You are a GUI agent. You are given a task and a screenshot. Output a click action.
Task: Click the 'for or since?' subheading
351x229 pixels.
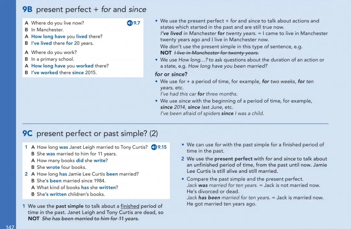(171, 74)
